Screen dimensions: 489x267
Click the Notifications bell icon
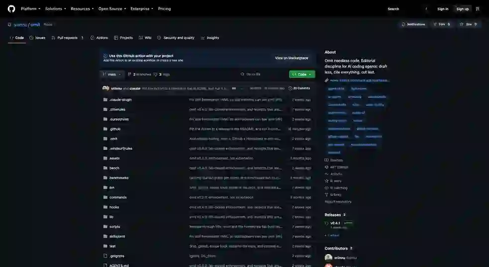coord(403,24)
